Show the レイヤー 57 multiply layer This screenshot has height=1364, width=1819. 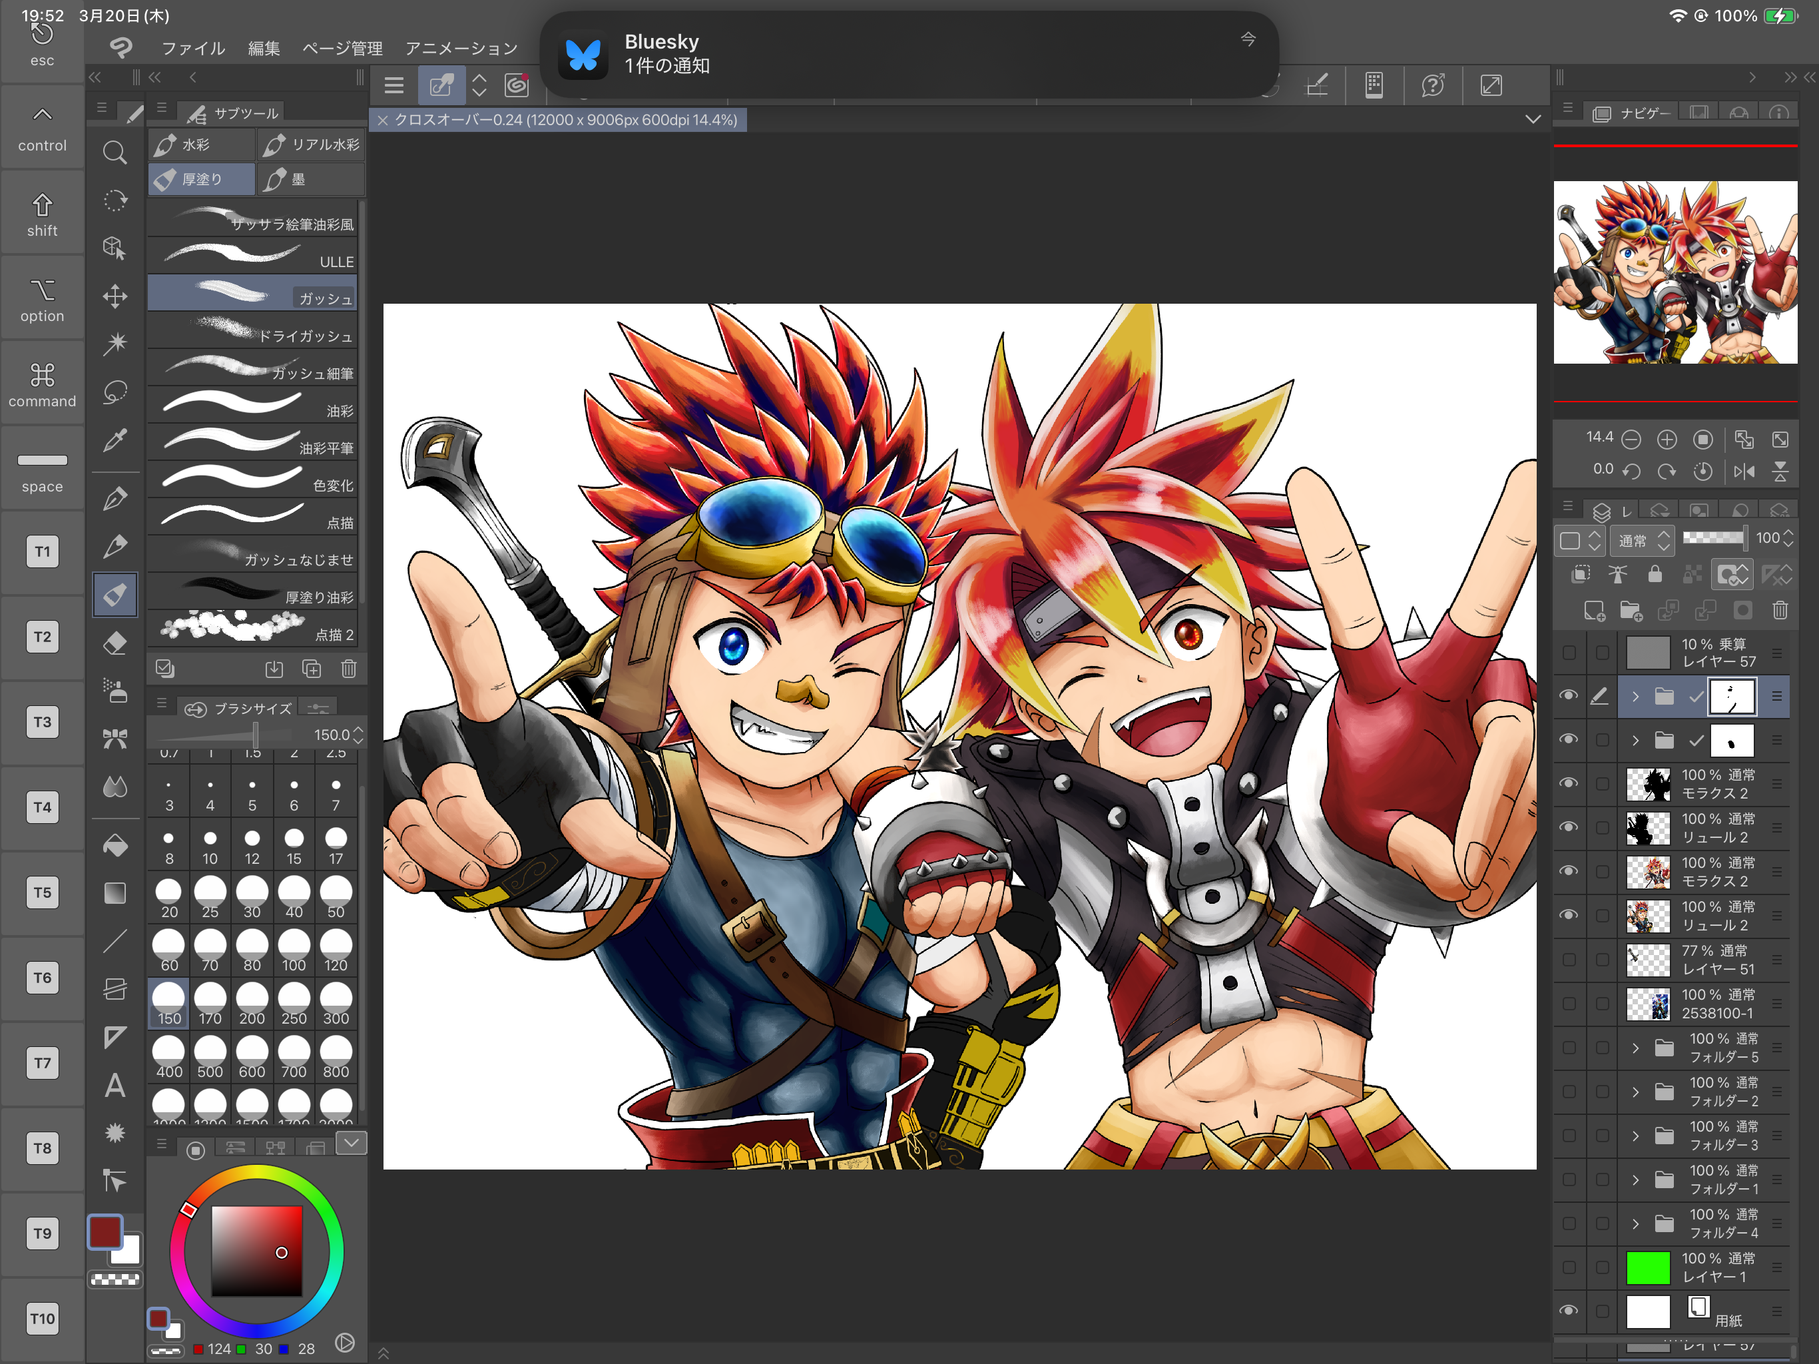(1569, 653)
